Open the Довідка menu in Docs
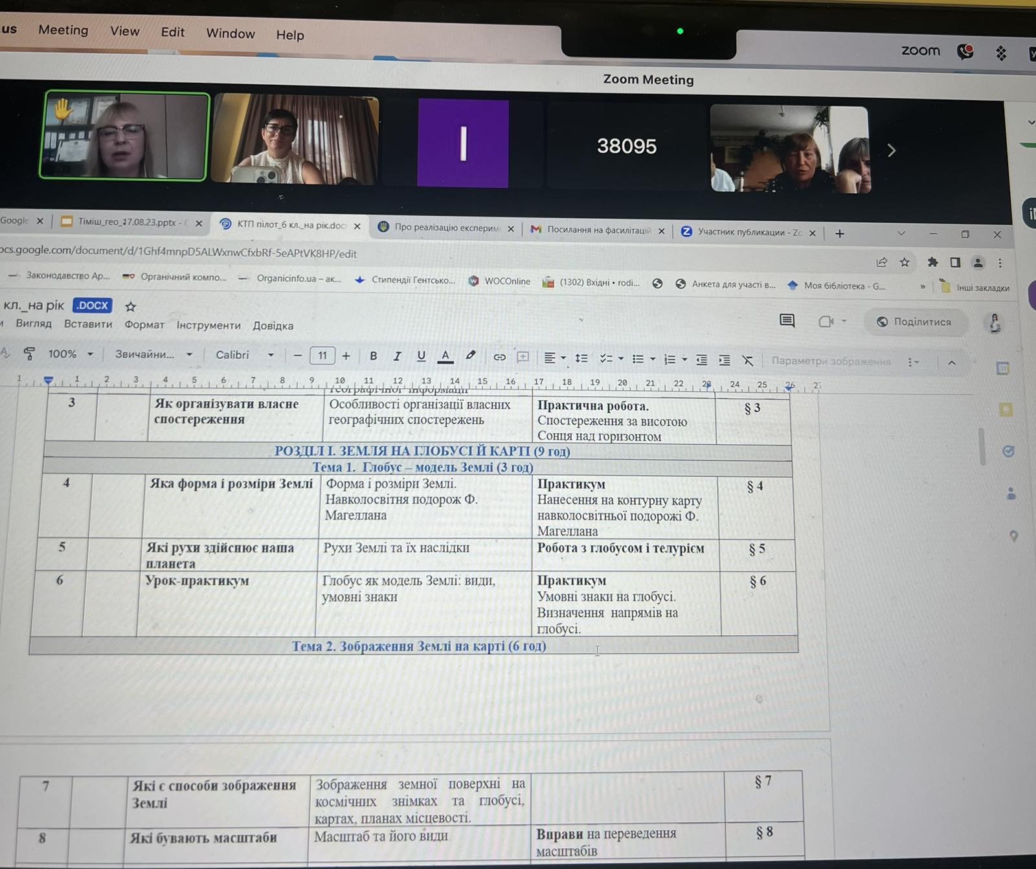Viewport: 1036px width, 869px height. tap(273, 326)
